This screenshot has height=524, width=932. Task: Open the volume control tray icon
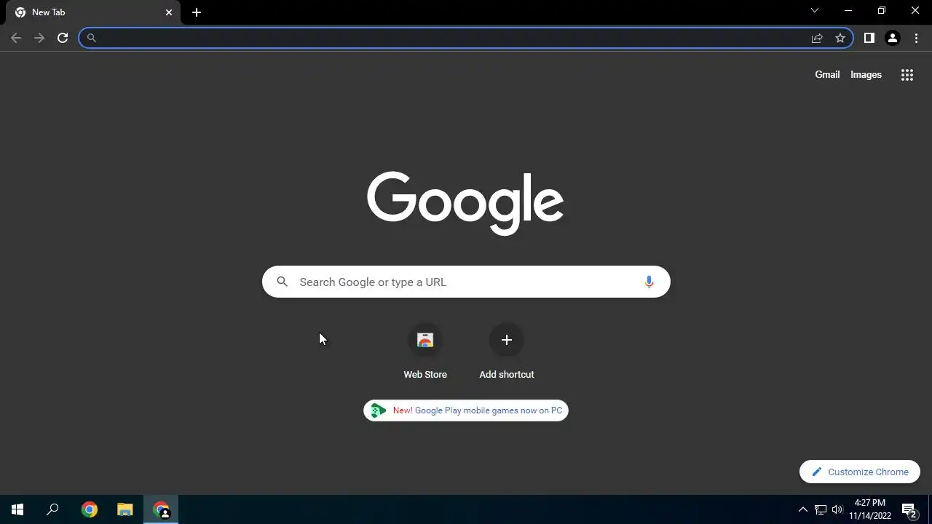837,509
